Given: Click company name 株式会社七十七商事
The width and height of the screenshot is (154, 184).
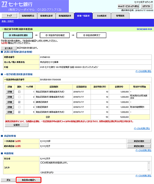Looking at the screenshot, I should (49, 62).
